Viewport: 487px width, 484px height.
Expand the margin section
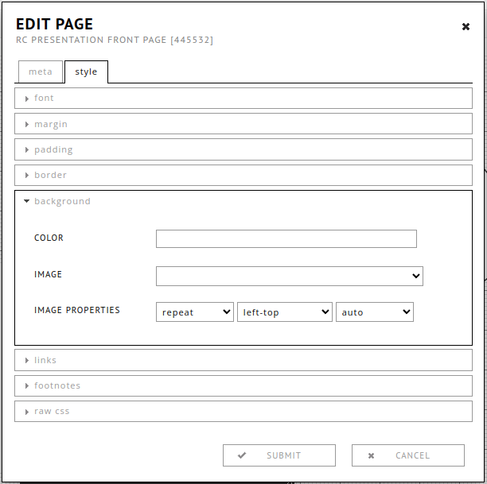(x=51, y=124)
